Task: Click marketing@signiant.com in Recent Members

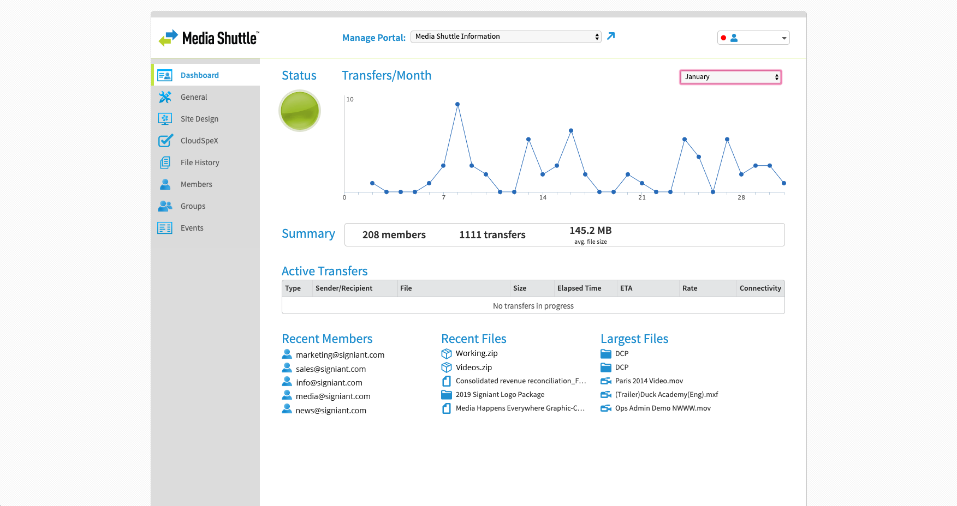Action: click(x=340, y=354)
